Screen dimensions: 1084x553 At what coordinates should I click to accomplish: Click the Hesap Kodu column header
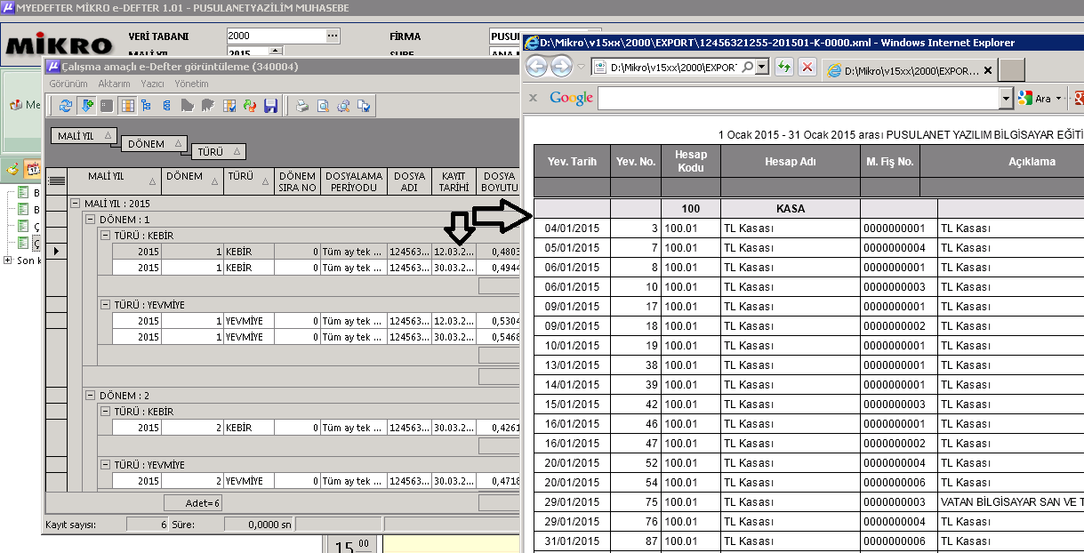[691, 161]
